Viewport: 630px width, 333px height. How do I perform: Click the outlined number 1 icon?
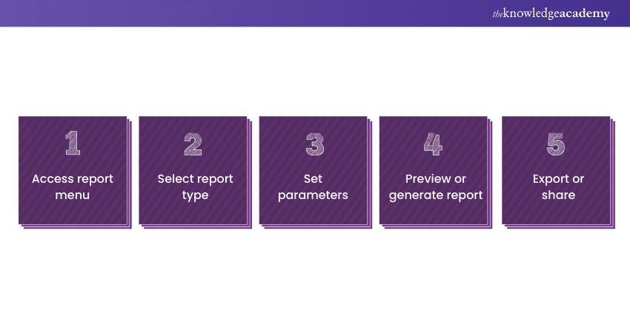(x=73, y=144)
